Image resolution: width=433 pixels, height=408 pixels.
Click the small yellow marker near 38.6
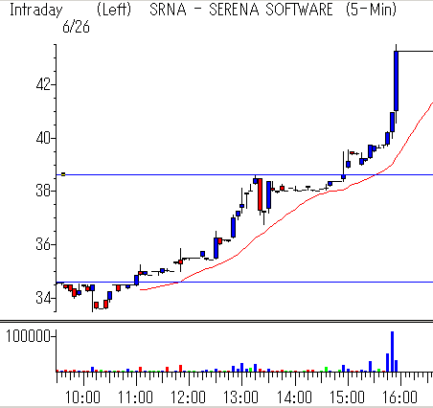63,174
